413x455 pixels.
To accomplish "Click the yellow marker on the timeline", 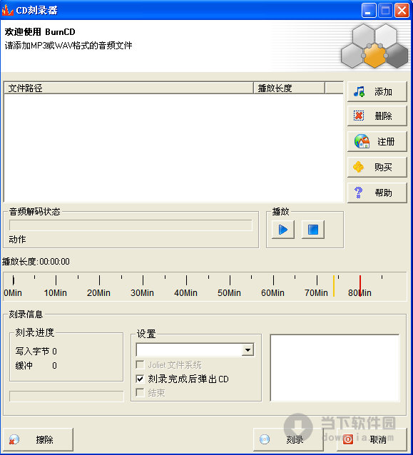I will pos(334,286).
